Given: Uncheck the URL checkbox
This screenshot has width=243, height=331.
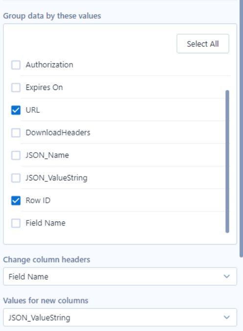Looking at the screenshot, I should [16, 110].
